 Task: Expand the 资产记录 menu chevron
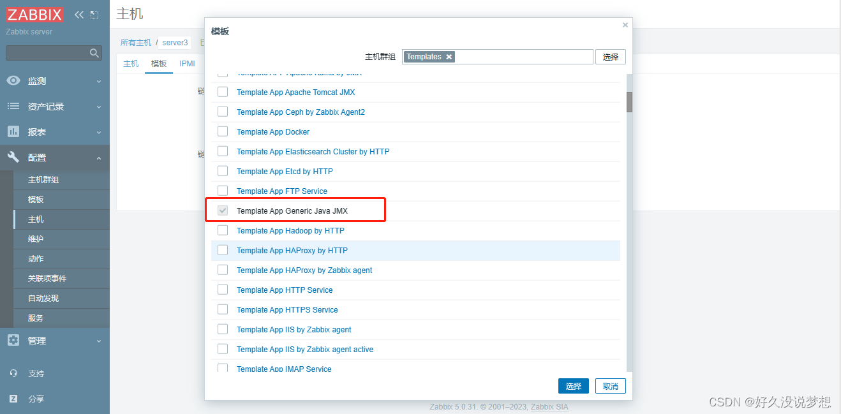99,107
